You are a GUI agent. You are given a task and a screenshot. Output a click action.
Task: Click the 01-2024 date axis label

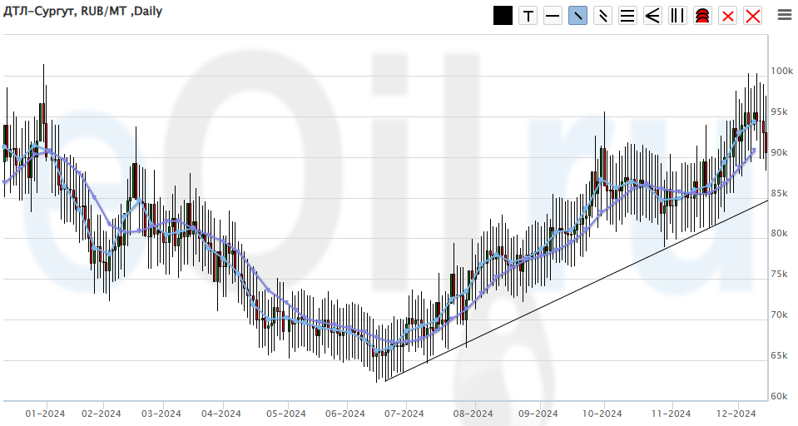click(x=45, y=414)
